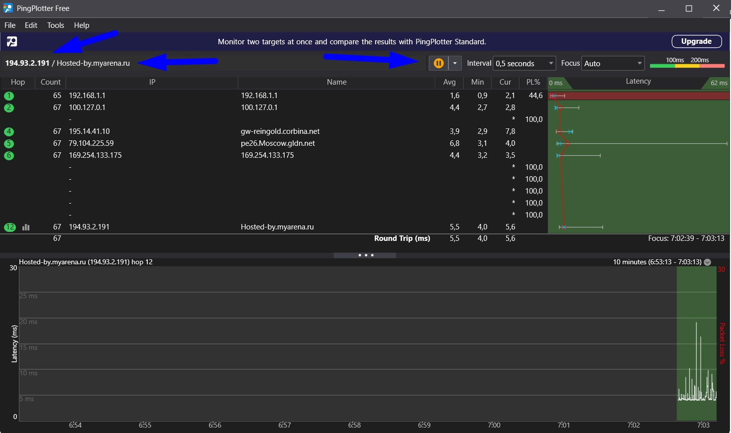Click the Focus: 7:02:39 - 7:03:13 text
Image resolution: width=731 pixels, height=433 pixels.
coord(686,238)
